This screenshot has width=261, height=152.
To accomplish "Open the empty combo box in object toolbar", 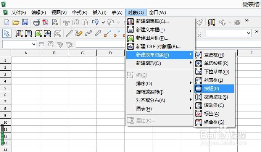I will [x=229, y=33].
